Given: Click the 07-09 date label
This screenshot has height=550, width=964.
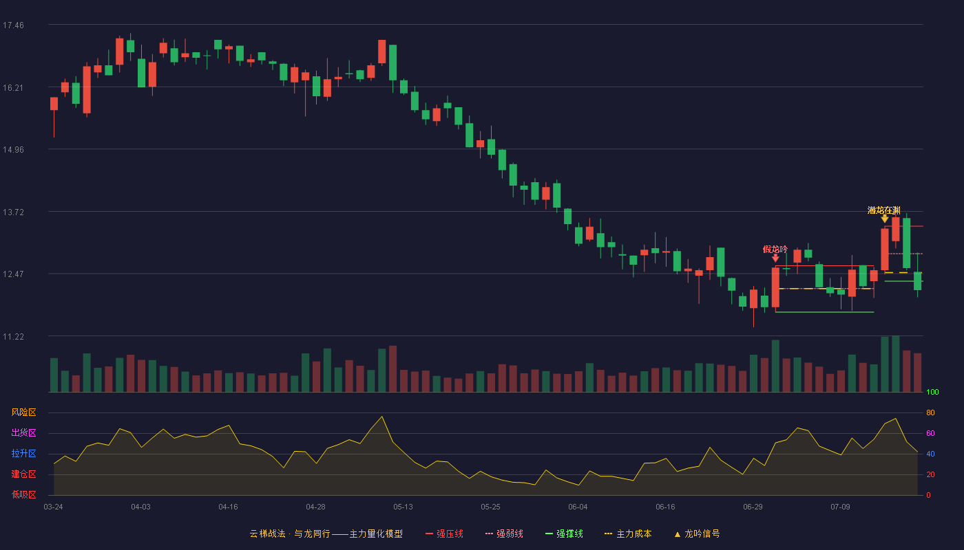Looking at the screenshot, I should (x=840, y=507).
